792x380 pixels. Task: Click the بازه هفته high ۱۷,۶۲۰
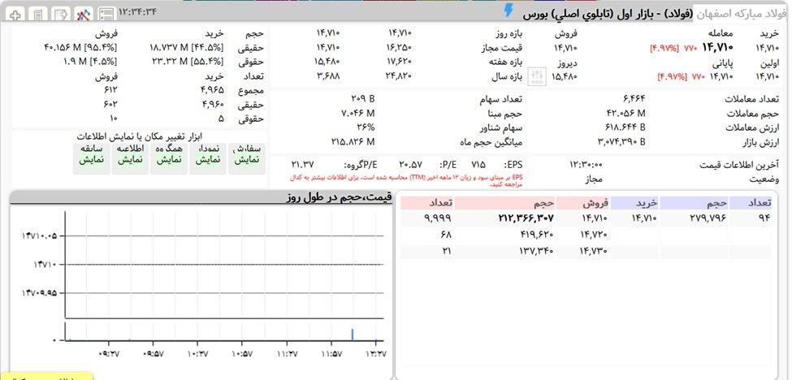[x=400, y=62]
